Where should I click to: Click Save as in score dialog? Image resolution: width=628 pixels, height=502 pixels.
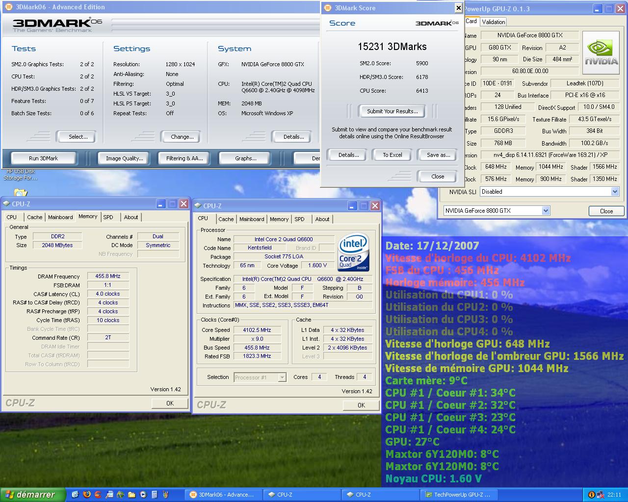(438, 155)
